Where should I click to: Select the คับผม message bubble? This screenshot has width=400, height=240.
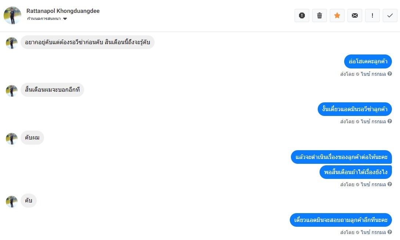[32, 138]
